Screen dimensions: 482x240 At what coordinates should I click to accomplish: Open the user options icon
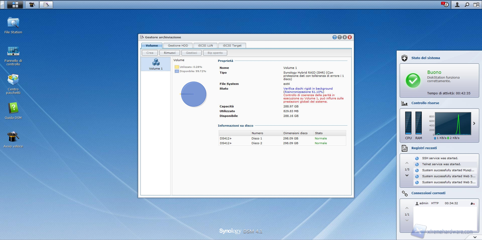coord(457,5)
